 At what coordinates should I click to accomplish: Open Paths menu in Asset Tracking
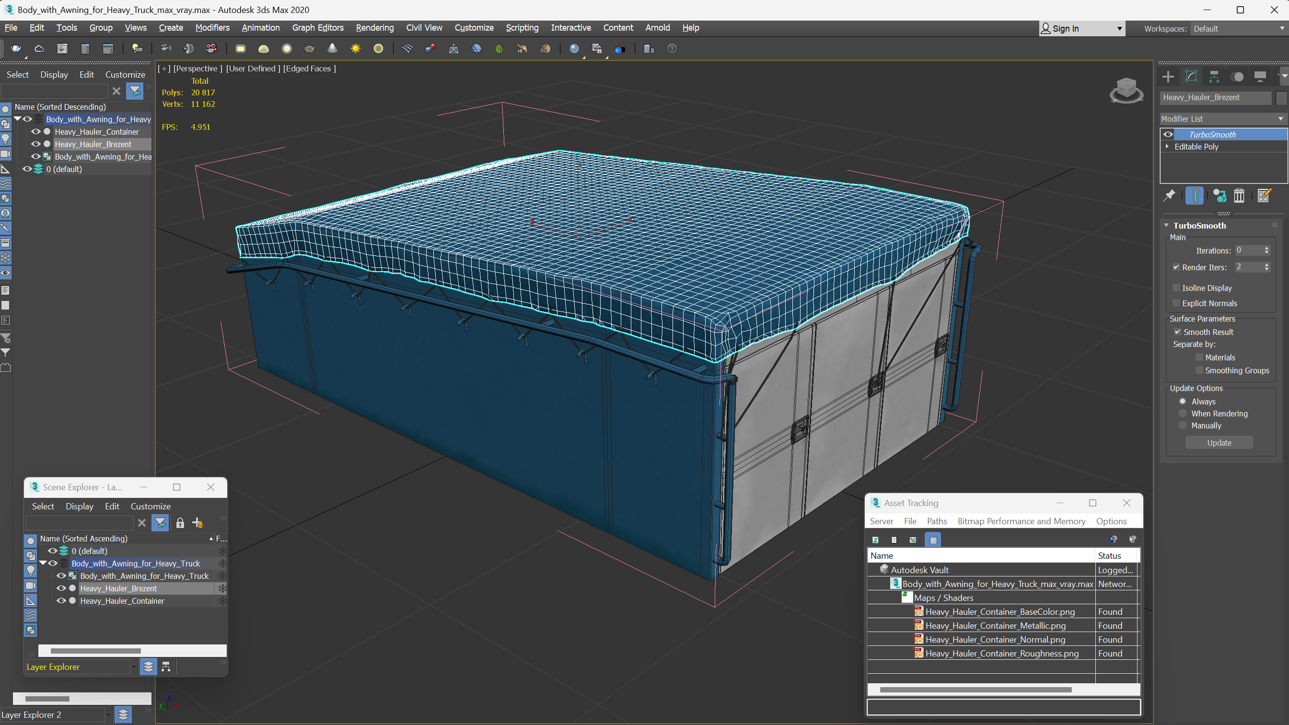click(x=937, y=521)
